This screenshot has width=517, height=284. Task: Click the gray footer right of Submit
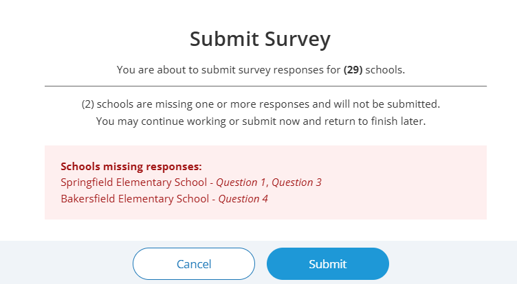pyautogui.click(x=454, y=263)
